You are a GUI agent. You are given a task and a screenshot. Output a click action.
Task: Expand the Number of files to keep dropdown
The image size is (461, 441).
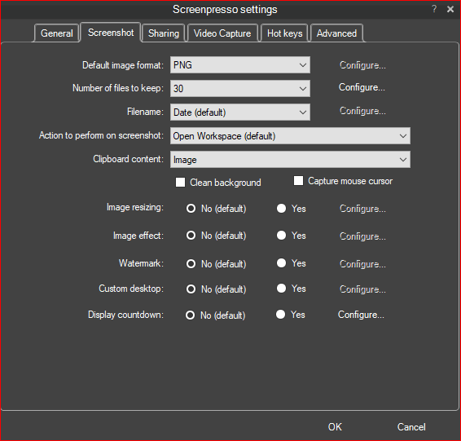[240, 88]
